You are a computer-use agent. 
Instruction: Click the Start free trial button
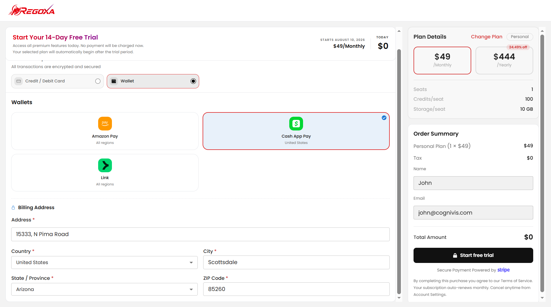point(473,255)
